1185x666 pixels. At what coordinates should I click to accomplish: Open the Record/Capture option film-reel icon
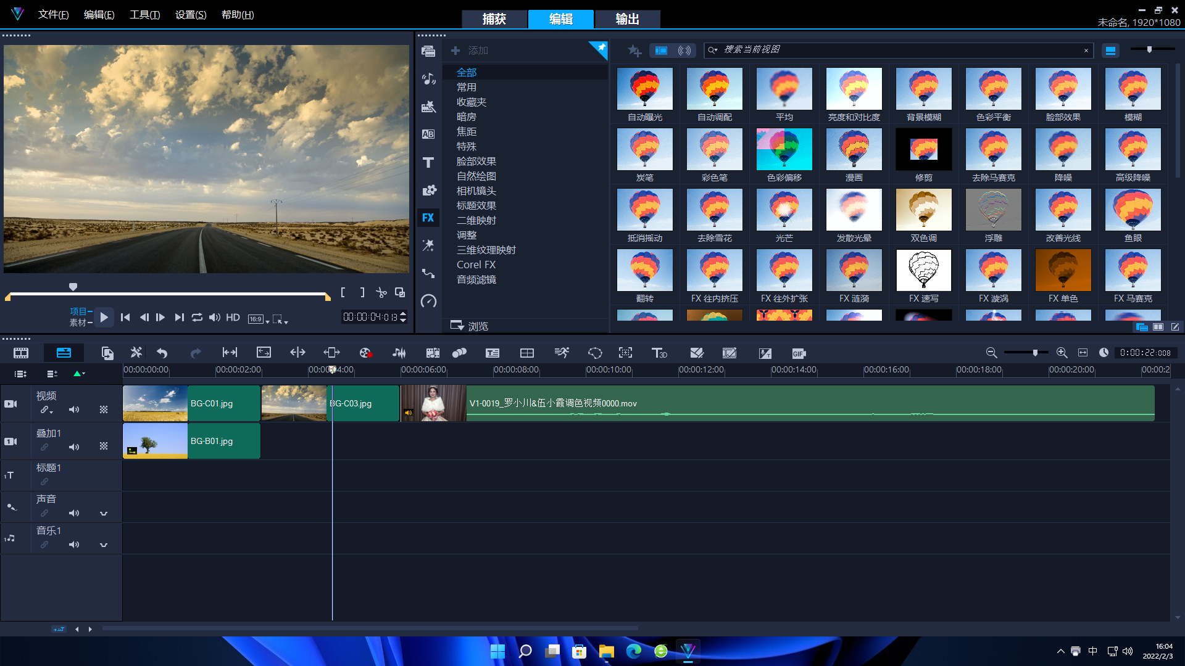point(365,353)
